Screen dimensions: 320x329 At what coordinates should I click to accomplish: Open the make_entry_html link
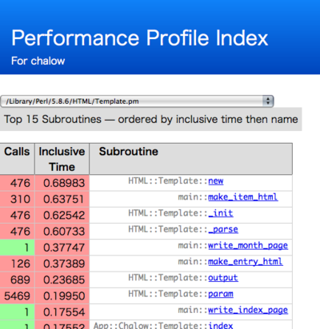coord(246,262)
